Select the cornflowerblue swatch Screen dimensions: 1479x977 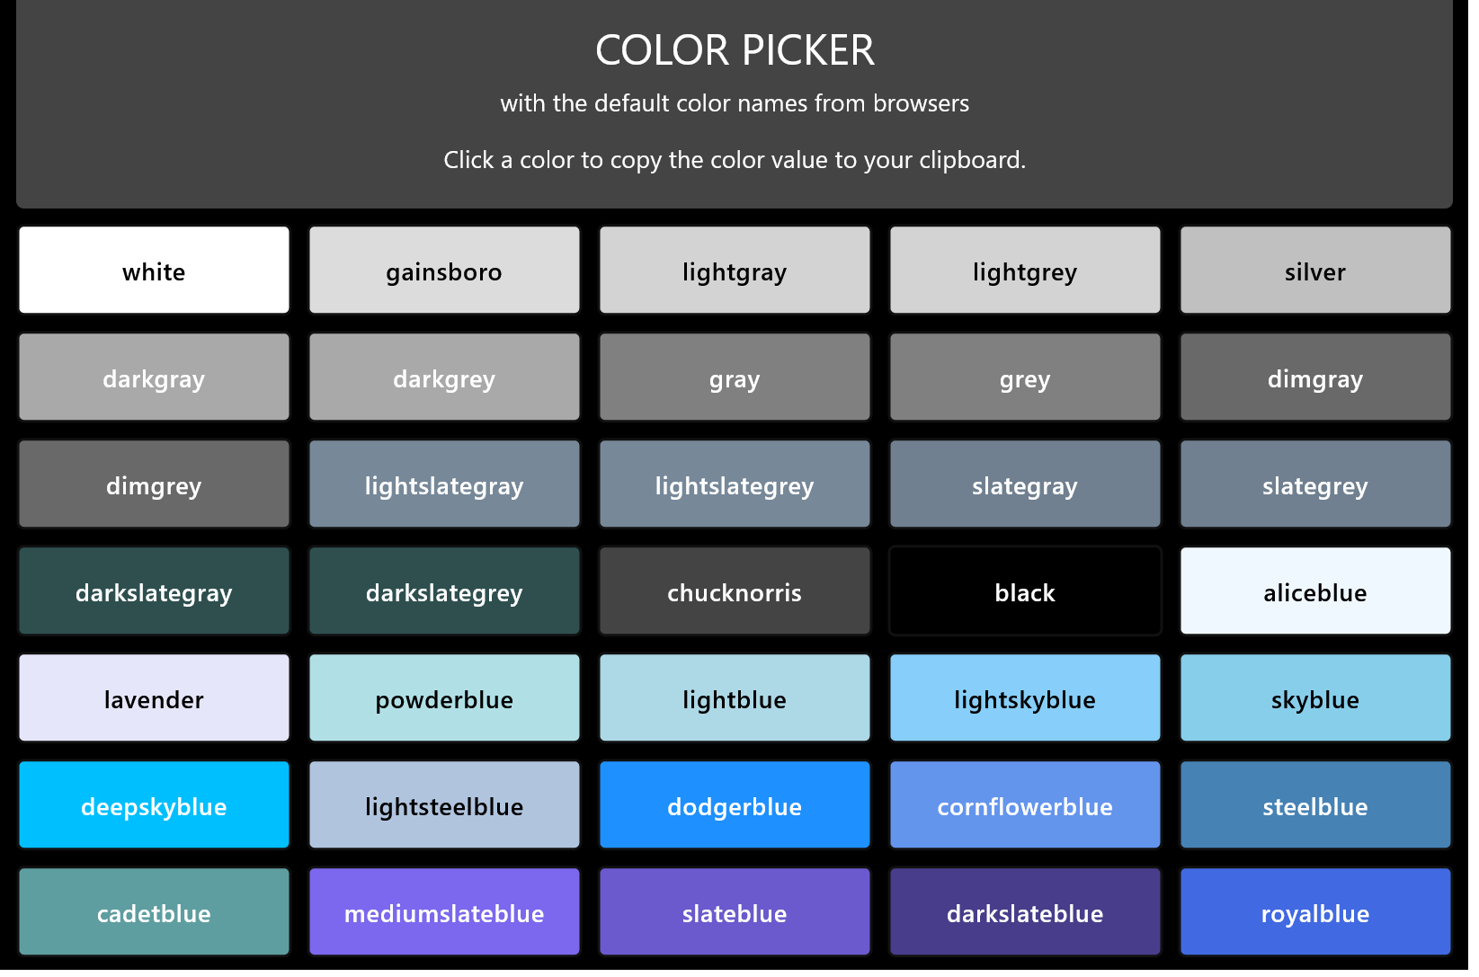pos(1025,805)
